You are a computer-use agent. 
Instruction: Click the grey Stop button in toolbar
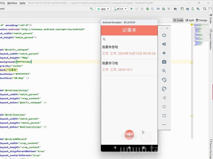(x=169, y=9)
